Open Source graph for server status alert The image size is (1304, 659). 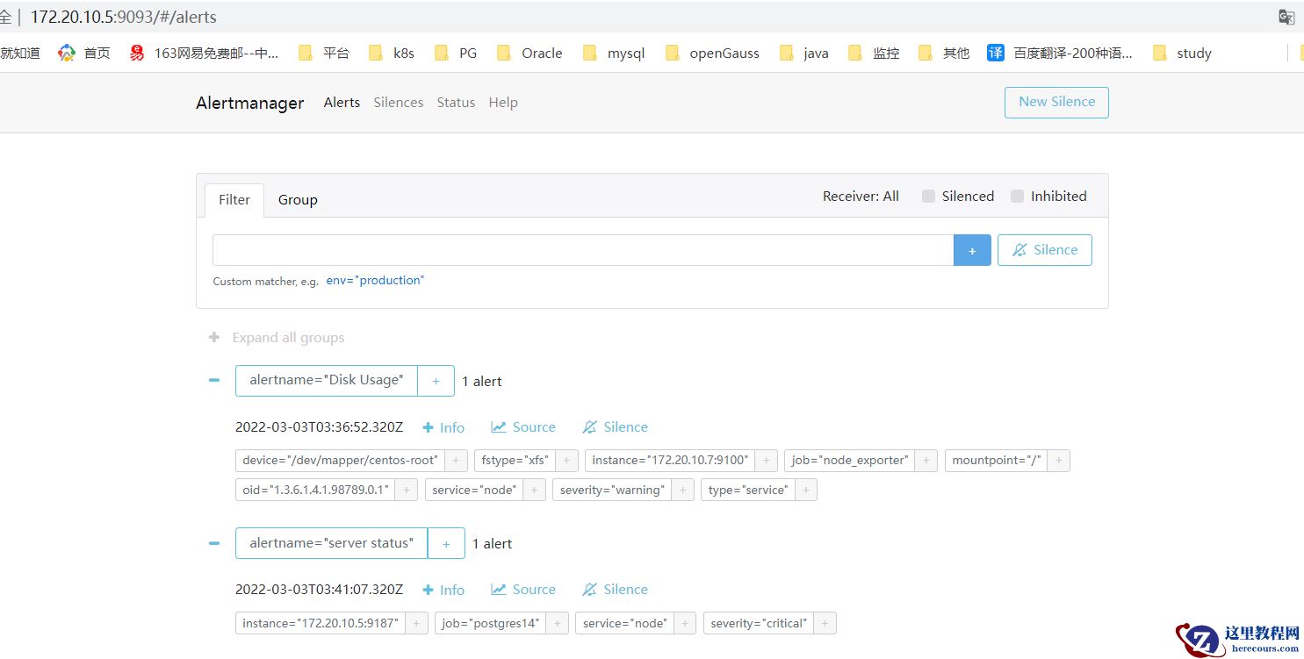pyautogui.click(x=523, y=590)
